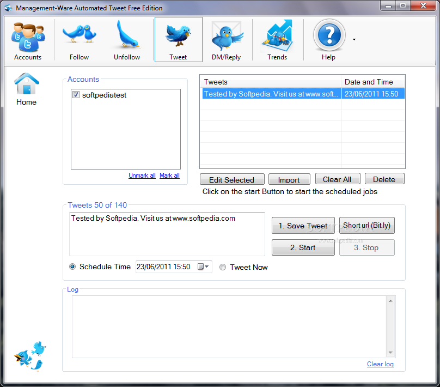This screenshot has height=387, width=440.
Task: Click the Unmark all link
Action: 142,176
